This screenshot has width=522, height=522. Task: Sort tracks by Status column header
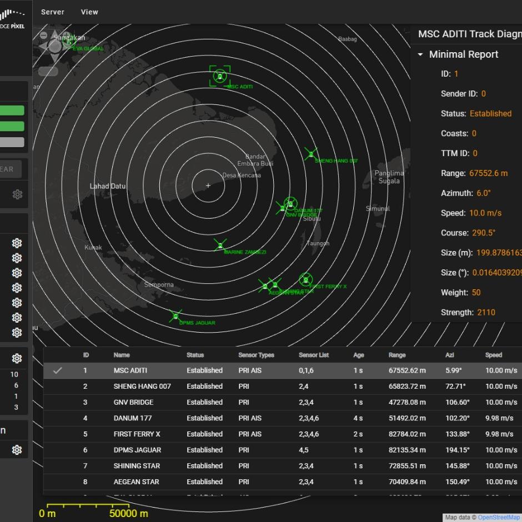[195, 355]
